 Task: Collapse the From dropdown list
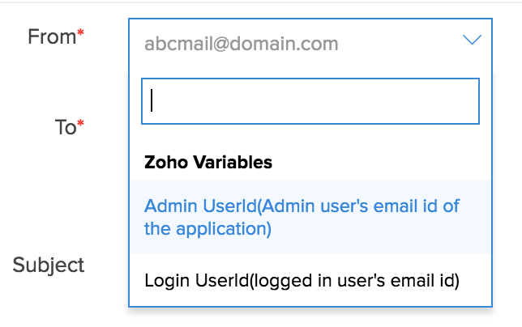click(x=472, y=40)
